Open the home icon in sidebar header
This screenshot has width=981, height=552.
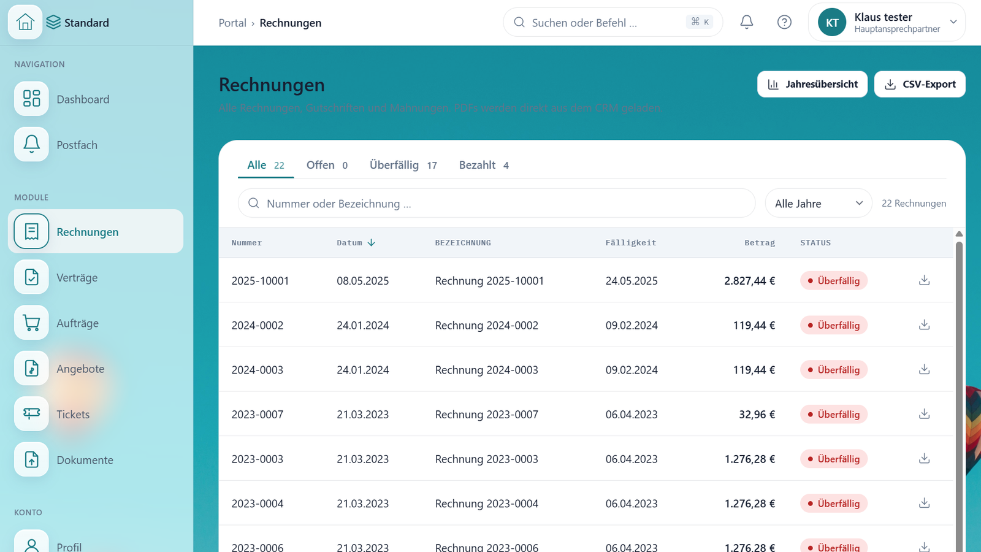click(x=25, y=22)
